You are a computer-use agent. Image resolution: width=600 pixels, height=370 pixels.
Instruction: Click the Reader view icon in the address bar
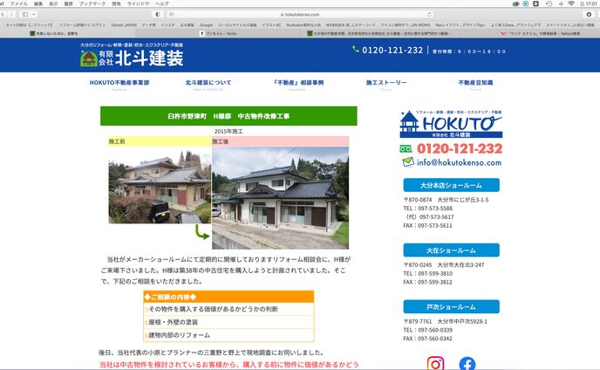pos(172,15)
